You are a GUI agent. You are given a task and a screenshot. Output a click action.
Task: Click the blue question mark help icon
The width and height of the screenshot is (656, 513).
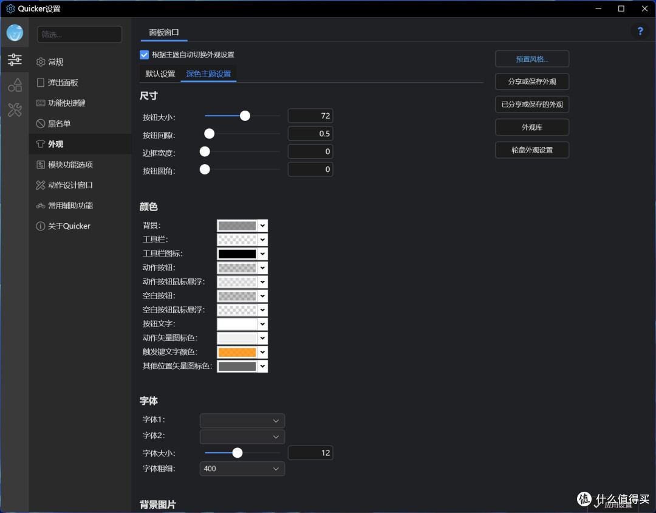640,31
